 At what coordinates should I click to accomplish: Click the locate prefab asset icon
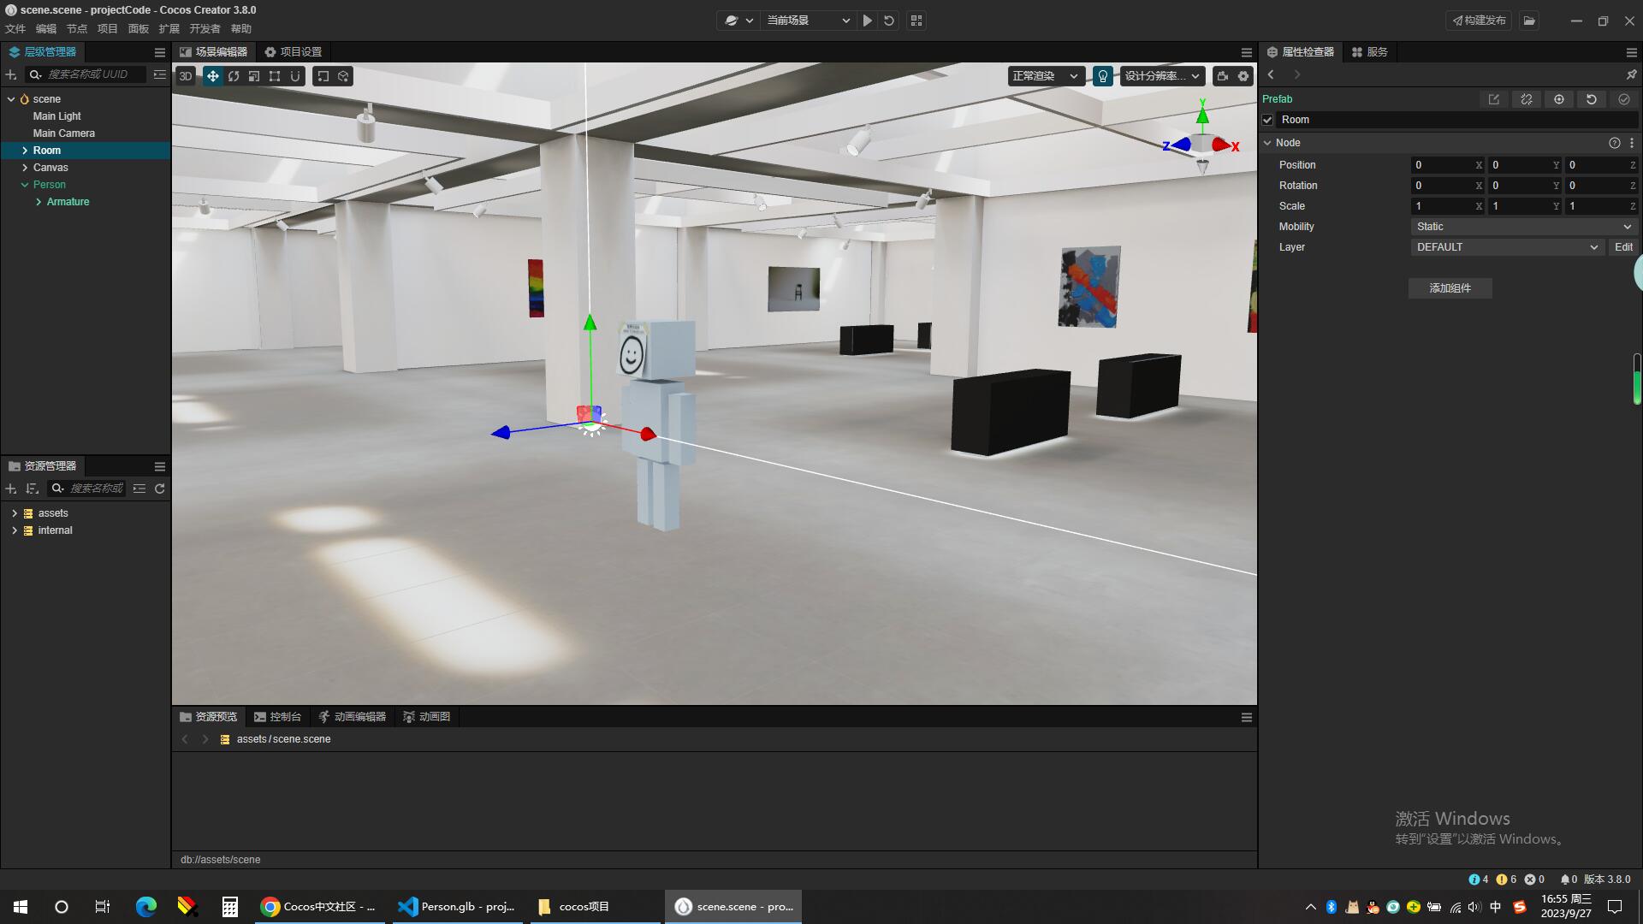point(1558,99)
